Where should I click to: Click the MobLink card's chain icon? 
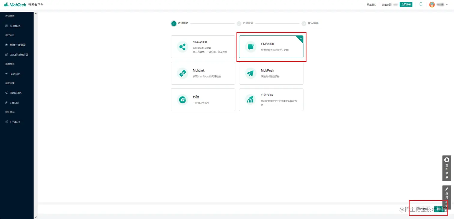pos(182,73)
